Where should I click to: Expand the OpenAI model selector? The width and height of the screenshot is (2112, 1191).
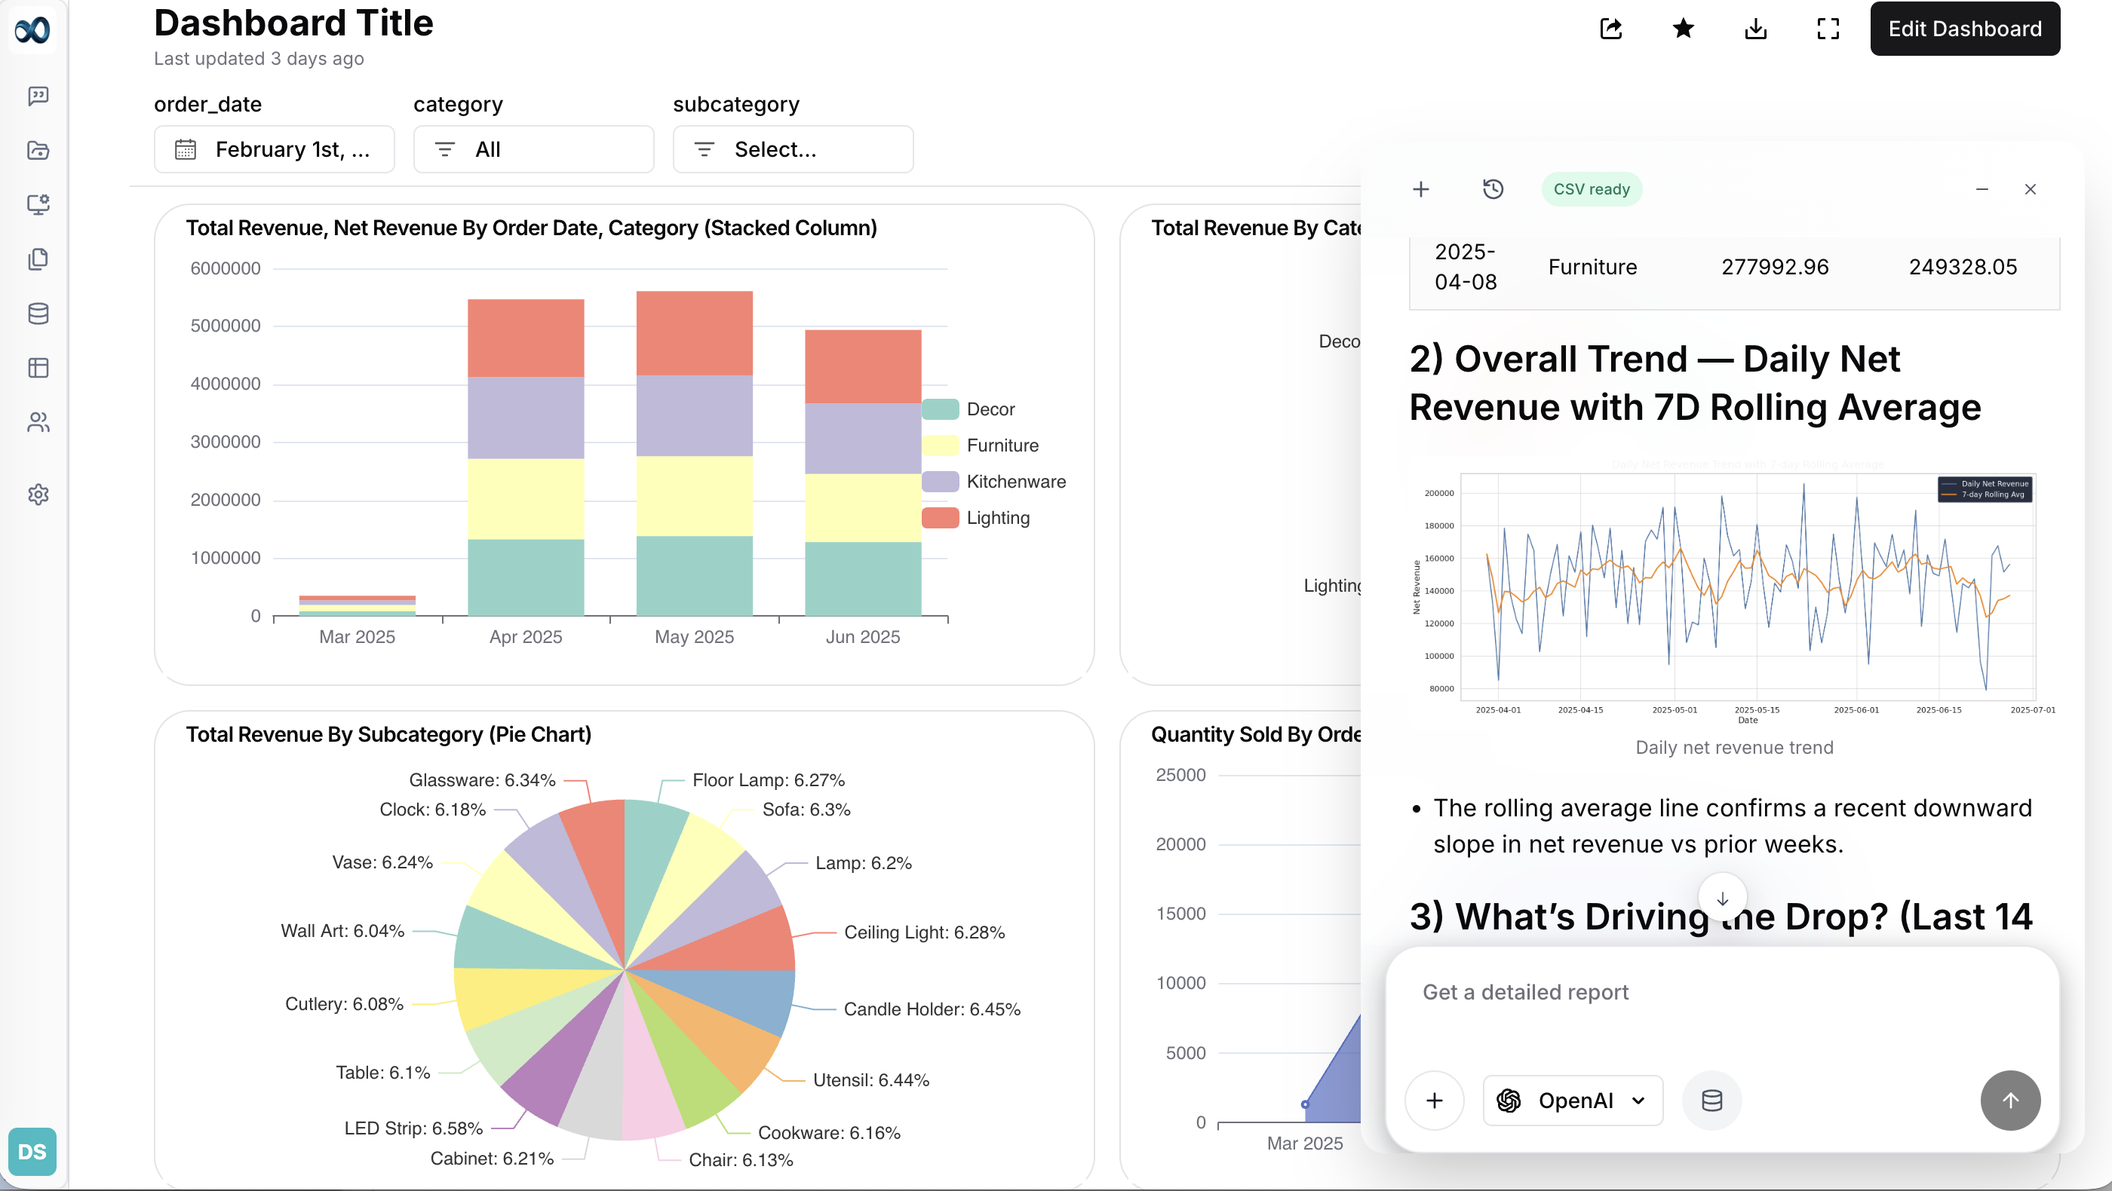coord(1572,1100)
